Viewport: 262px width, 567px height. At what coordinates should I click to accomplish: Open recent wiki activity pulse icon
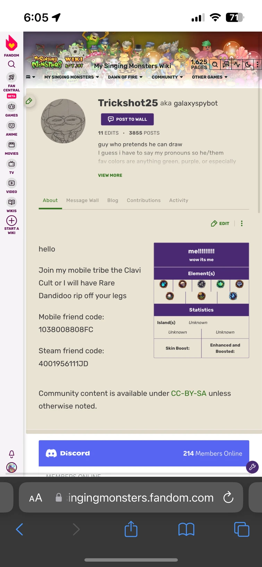point(237,65)
